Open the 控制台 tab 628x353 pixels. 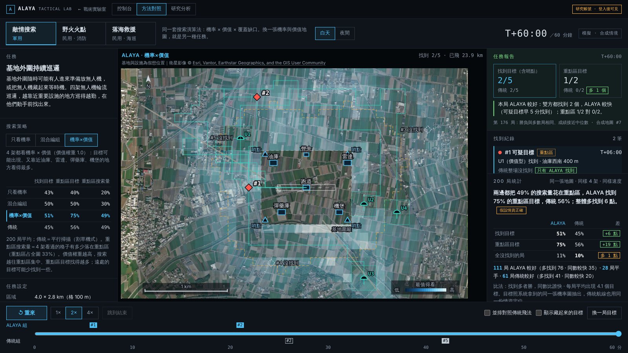click(124, 9)
